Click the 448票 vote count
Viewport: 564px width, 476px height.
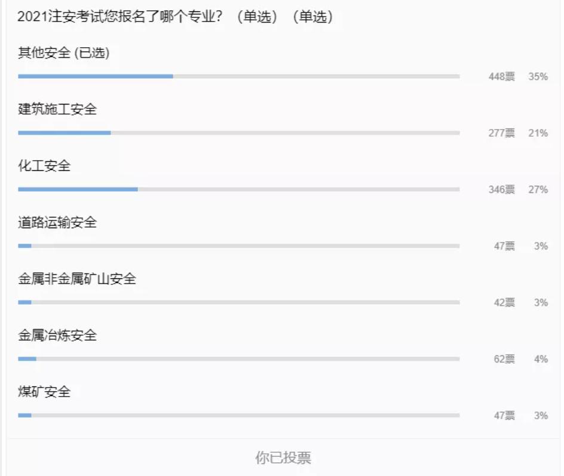click(501, 76)
